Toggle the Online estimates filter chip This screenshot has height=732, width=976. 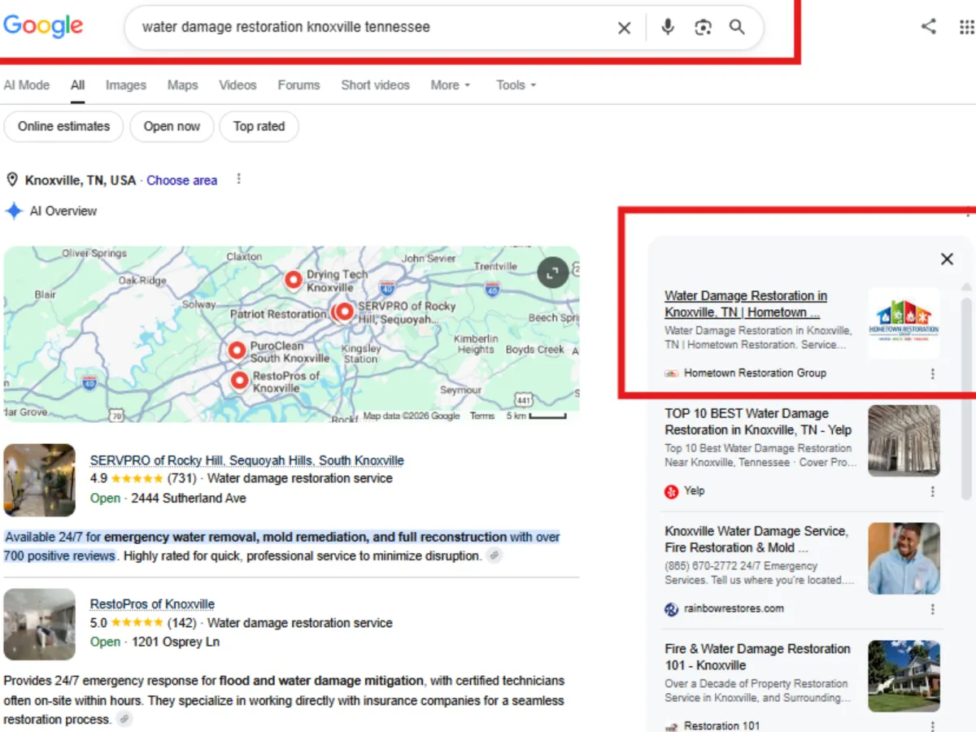(x=63, y=126)
